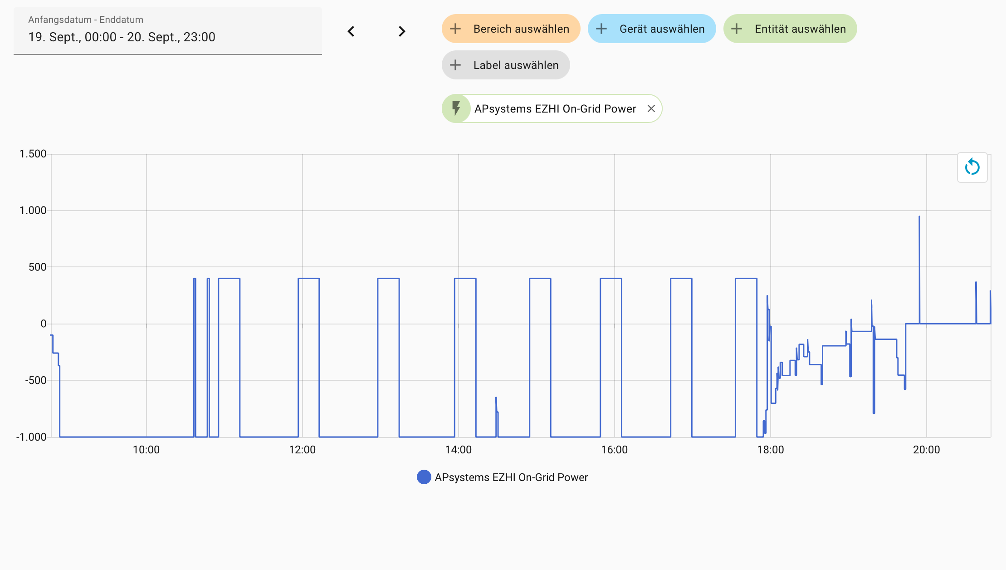The image size is (1006, 570).
Task: Open the Entität auswählen picker
Action: (x=800, y=29)
